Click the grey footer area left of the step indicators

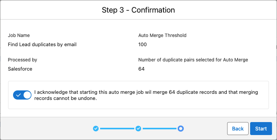tap(47, 129)
